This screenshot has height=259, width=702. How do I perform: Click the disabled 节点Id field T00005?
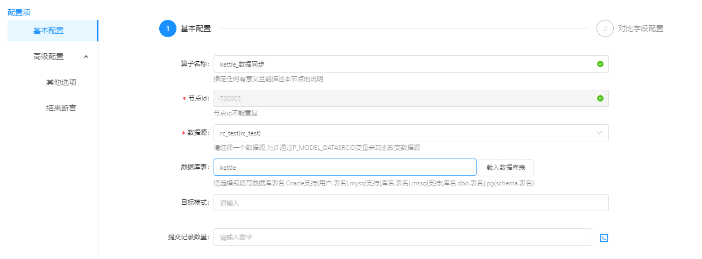[403, 98]
